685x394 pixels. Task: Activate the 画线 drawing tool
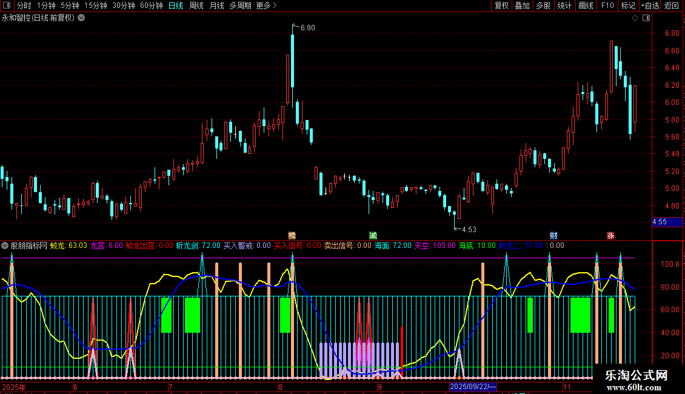tap(586, 5)
